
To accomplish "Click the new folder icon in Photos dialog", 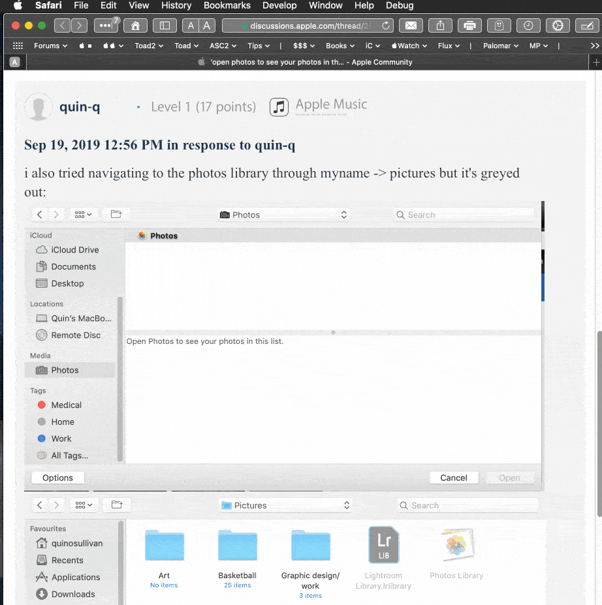I will [116, 214].
